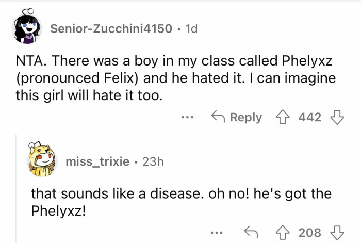Downvote miss_trixie's reply

337,233
